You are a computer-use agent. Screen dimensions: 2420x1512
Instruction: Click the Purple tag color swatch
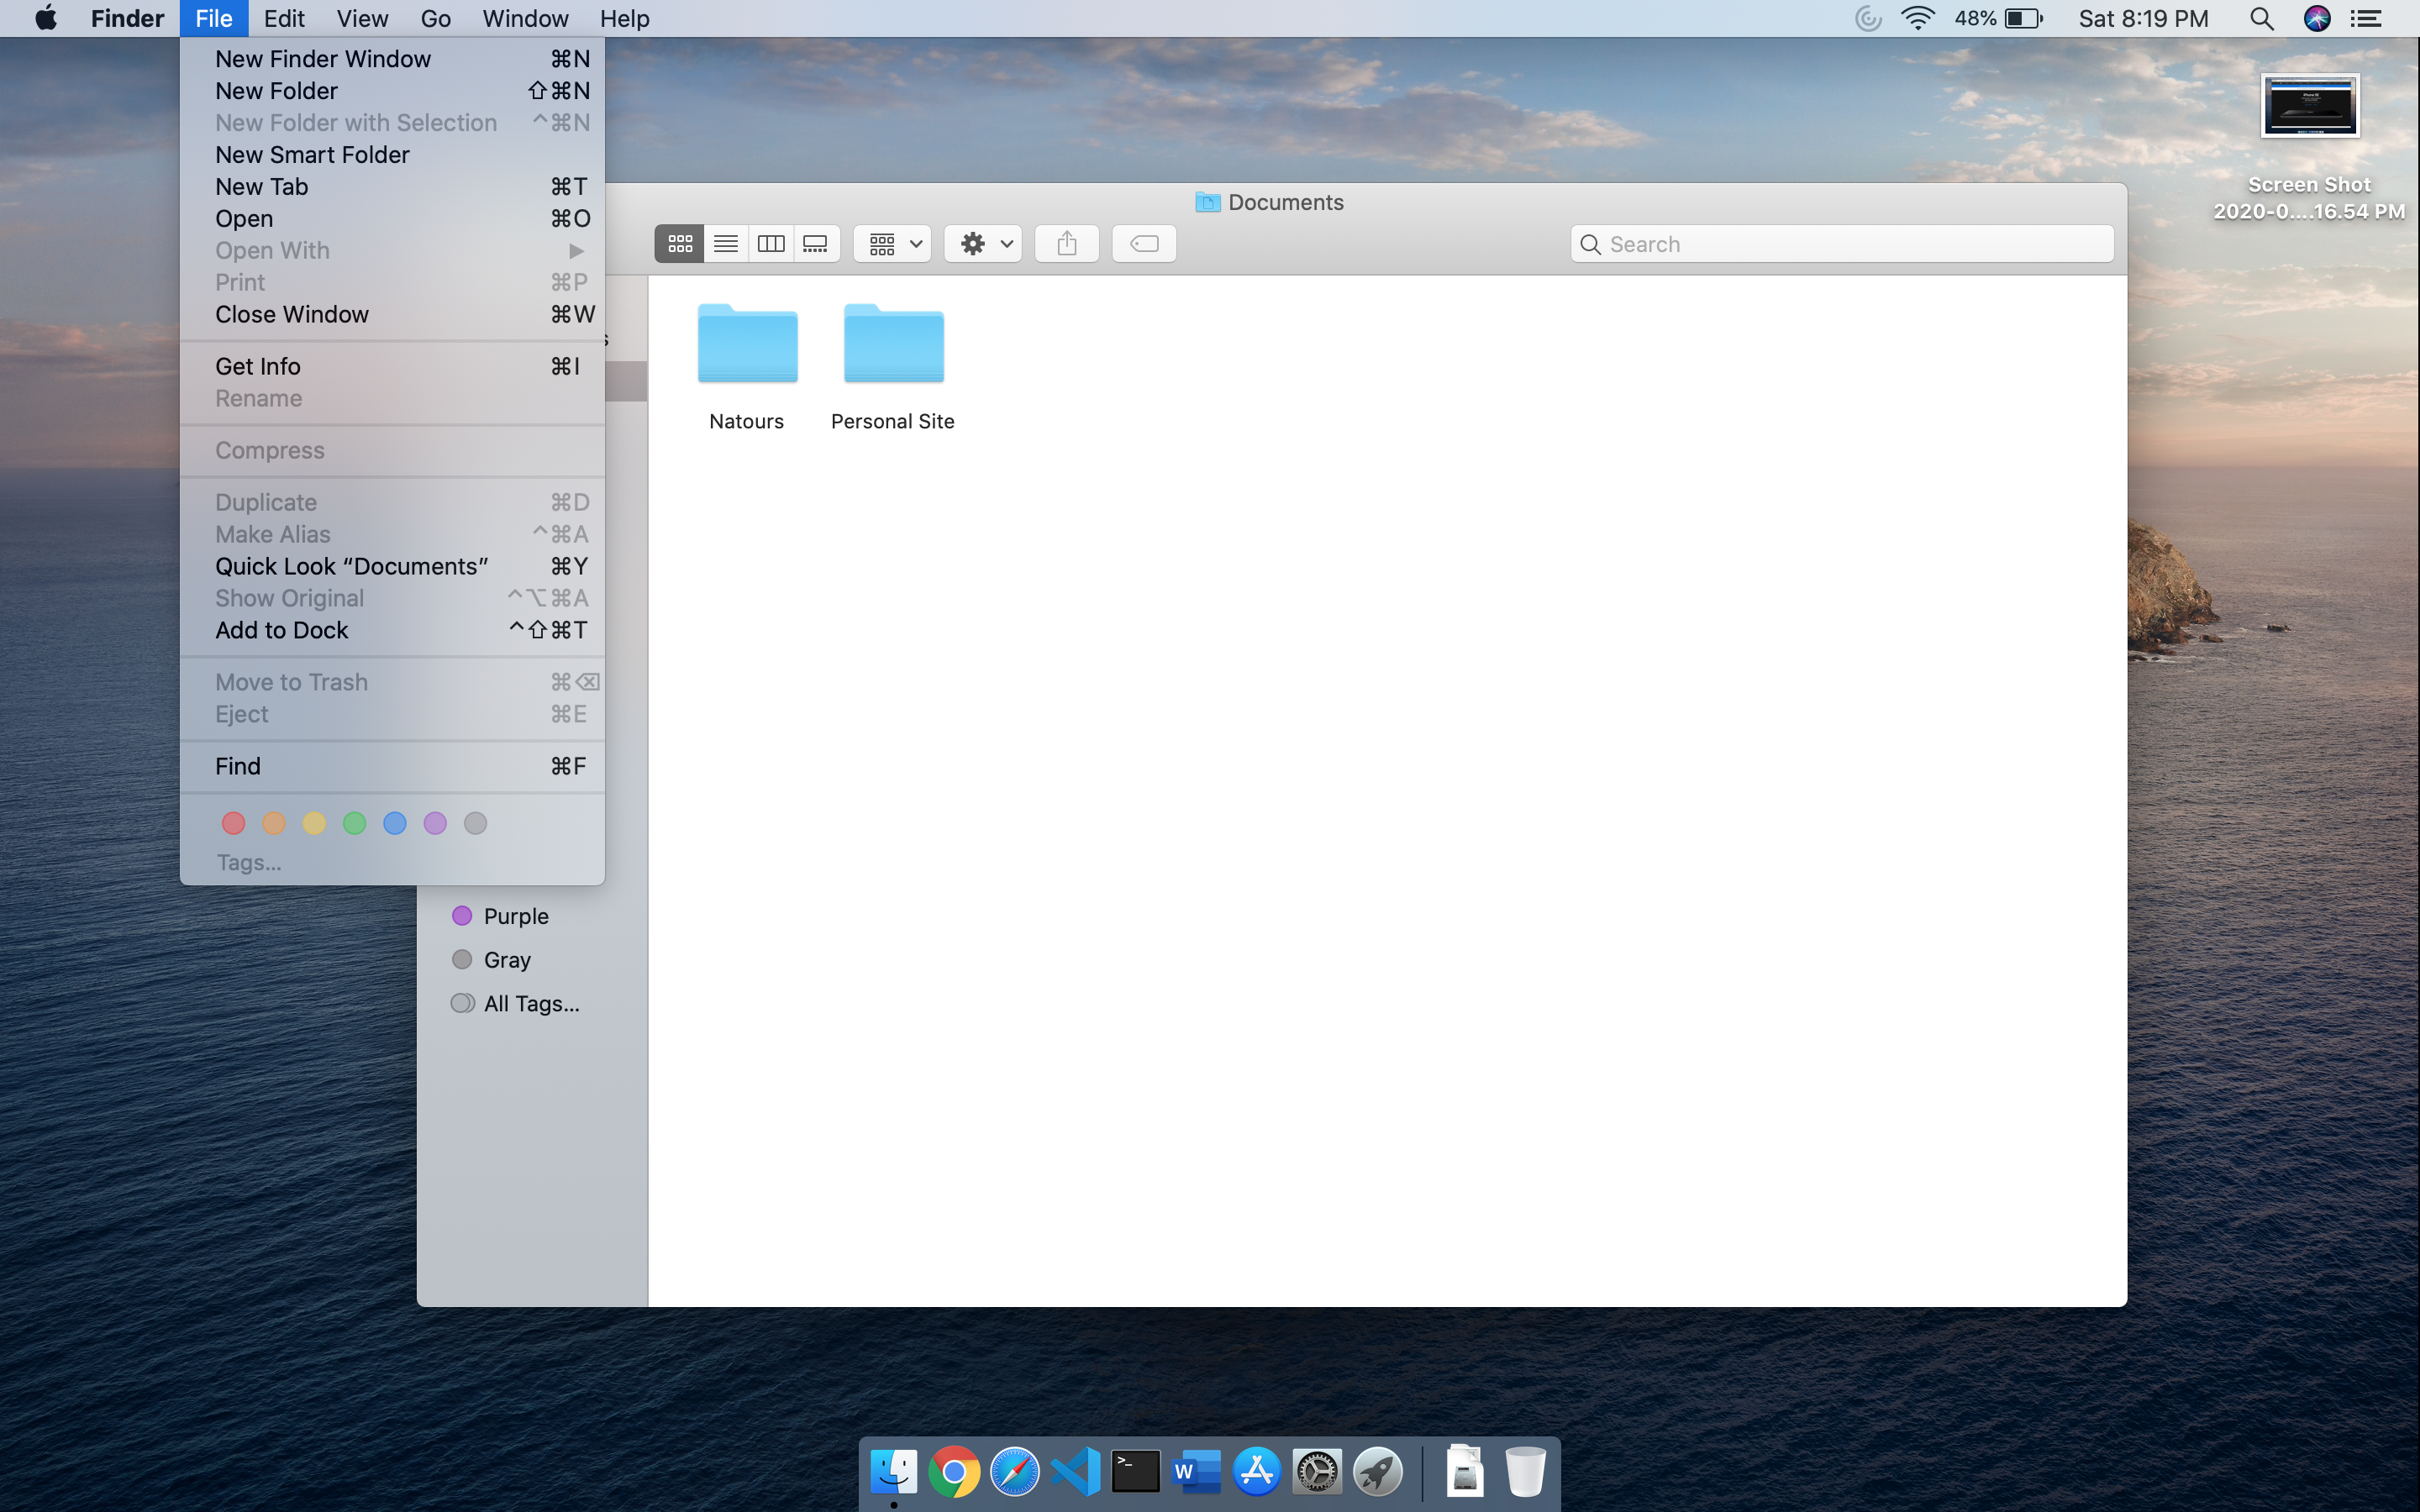pyautogui.click(x=434, y=822)
